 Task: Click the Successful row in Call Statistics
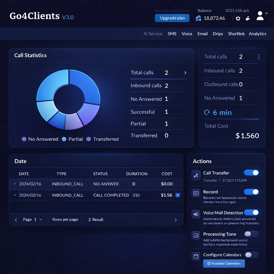159,112
